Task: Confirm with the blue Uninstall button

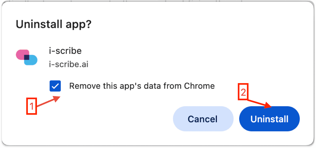Action: point(269,119)
